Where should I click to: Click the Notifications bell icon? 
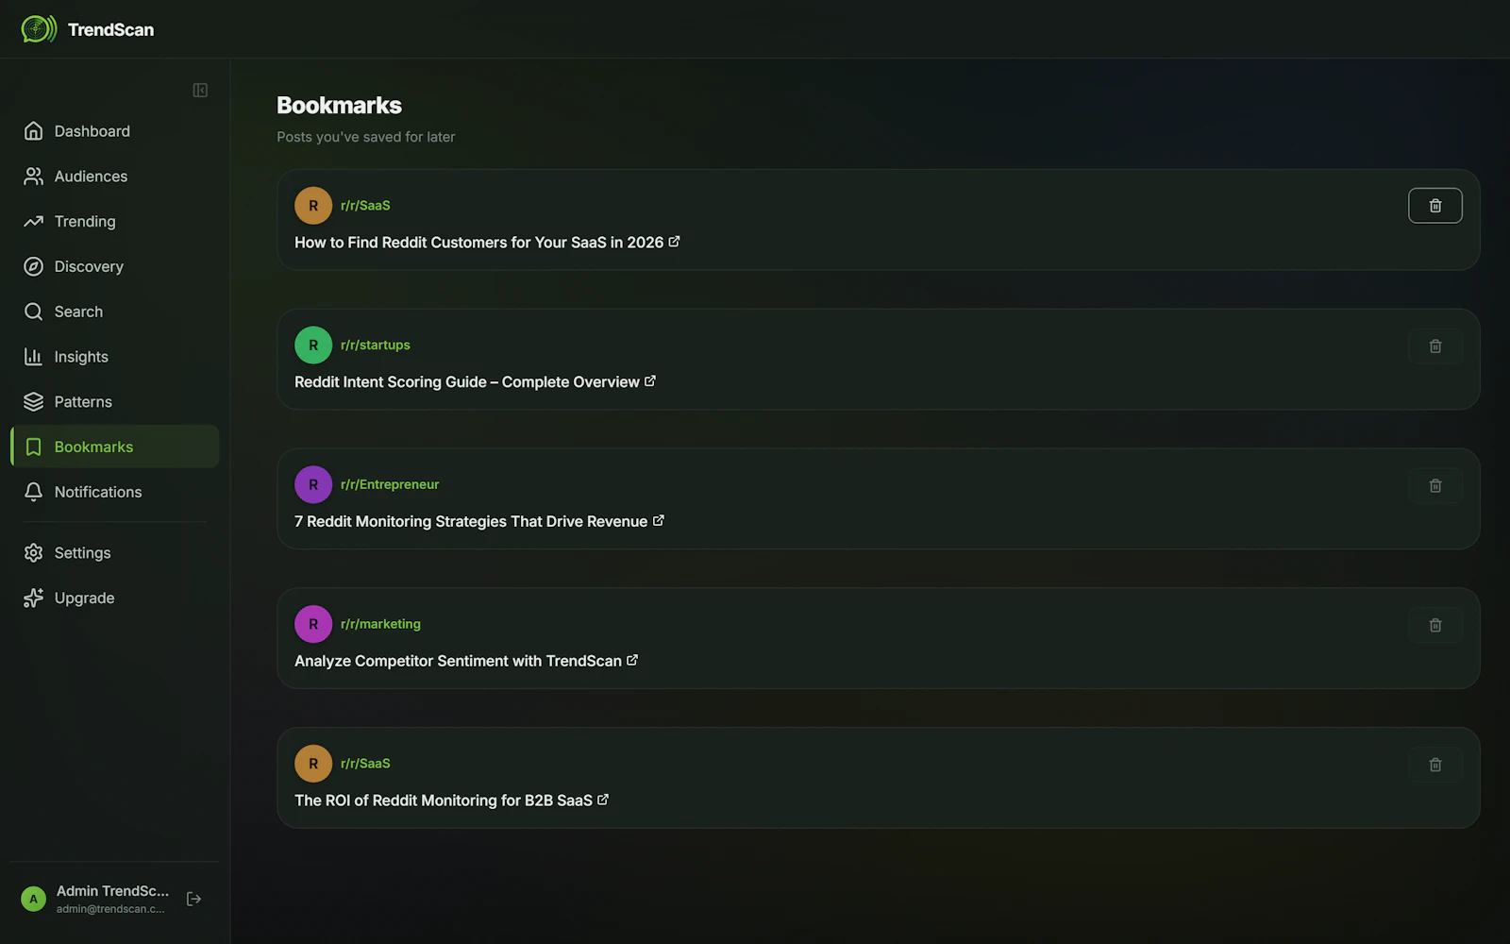[x=34, y=492]
